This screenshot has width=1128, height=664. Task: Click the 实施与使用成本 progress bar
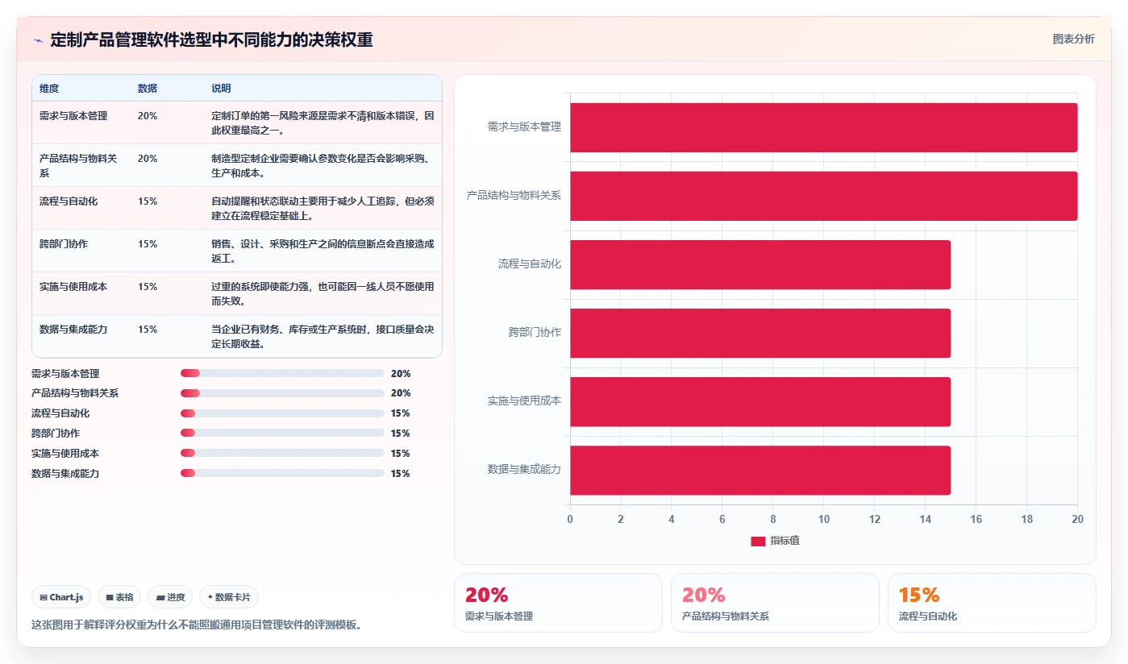point(282,453)
